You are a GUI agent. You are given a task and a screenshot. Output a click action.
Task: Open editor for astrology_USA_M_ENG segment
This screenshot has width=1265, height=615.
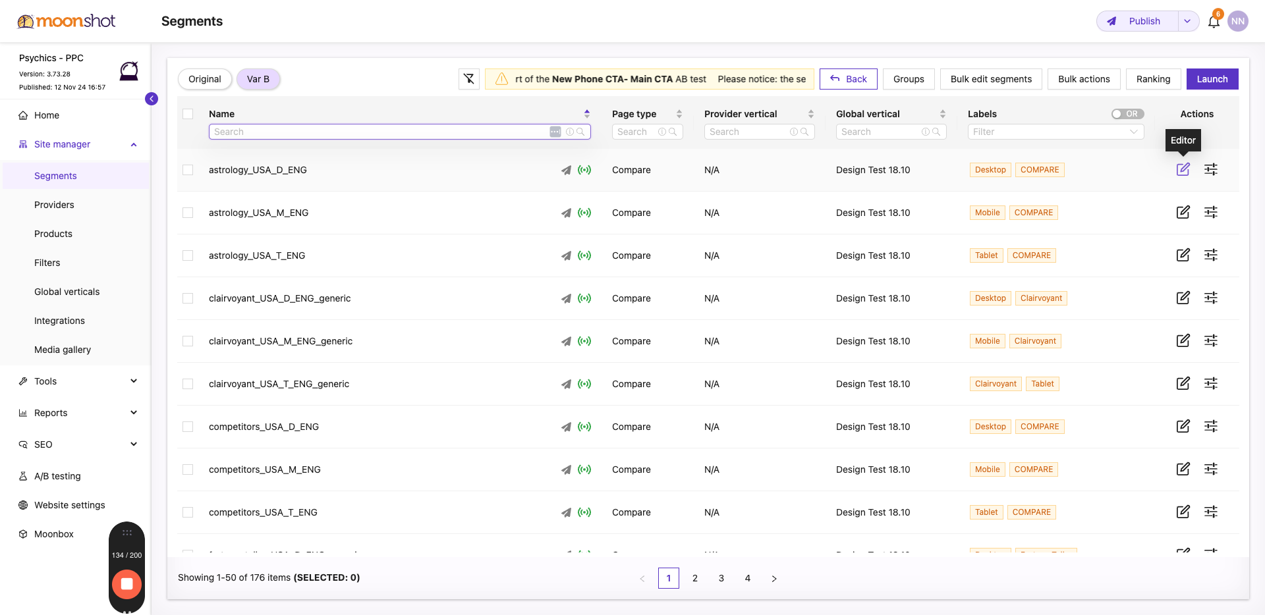1183,212
